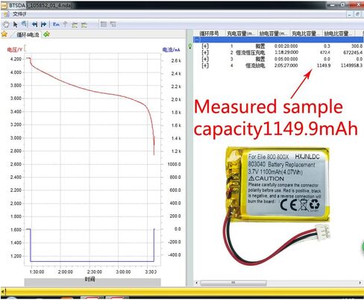Screen dimensions: 364x300
Task: Go to next with blue right arrow
Action: coord(44,24)
